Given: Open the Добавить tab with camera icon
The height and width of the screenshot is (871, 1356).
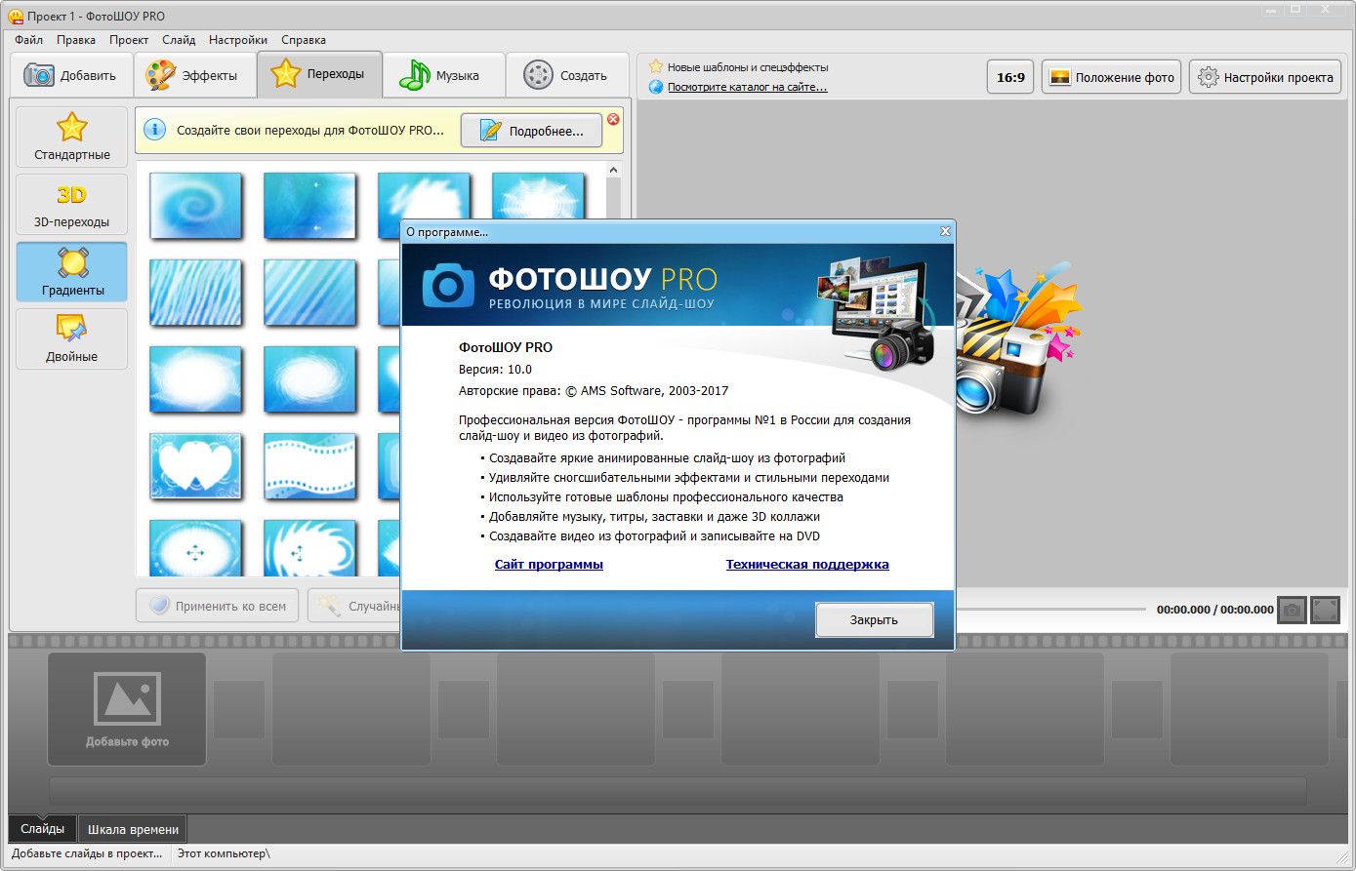Looking at the screenshot, I should pos(71,75).
